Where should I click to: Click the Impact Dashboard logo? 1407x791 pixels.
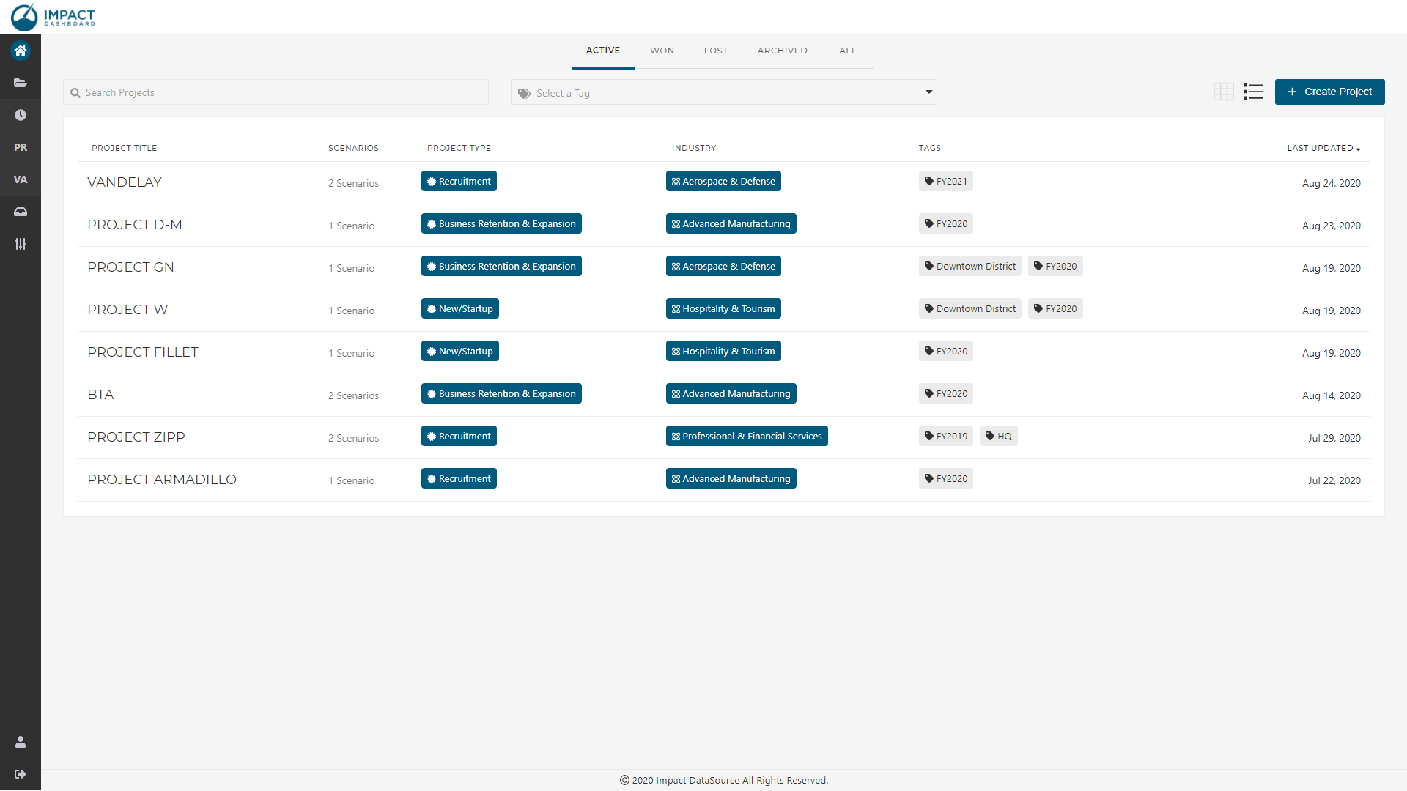pyautogui.click(x=53, y=17)
